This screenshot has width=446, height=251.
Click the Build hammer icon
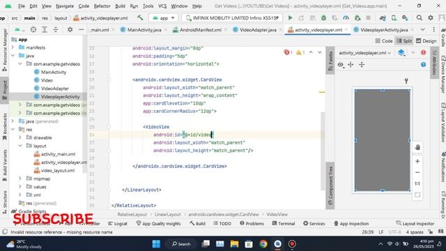coord(140,17)
